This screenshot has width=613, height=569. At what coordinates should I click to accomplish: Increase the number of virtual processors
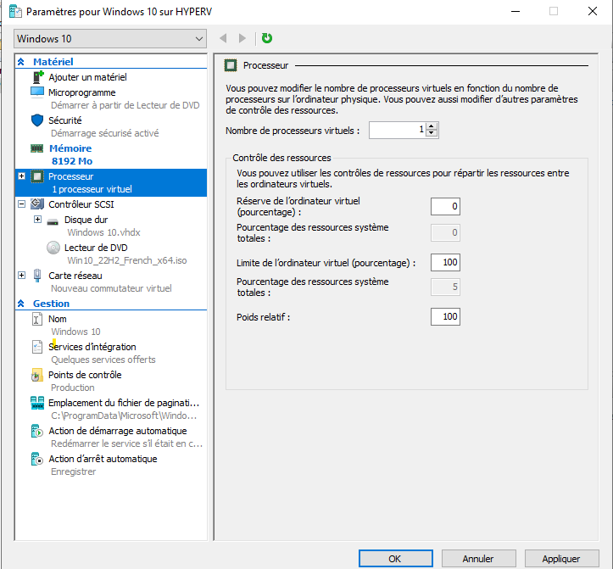click(x=432, y=126)
